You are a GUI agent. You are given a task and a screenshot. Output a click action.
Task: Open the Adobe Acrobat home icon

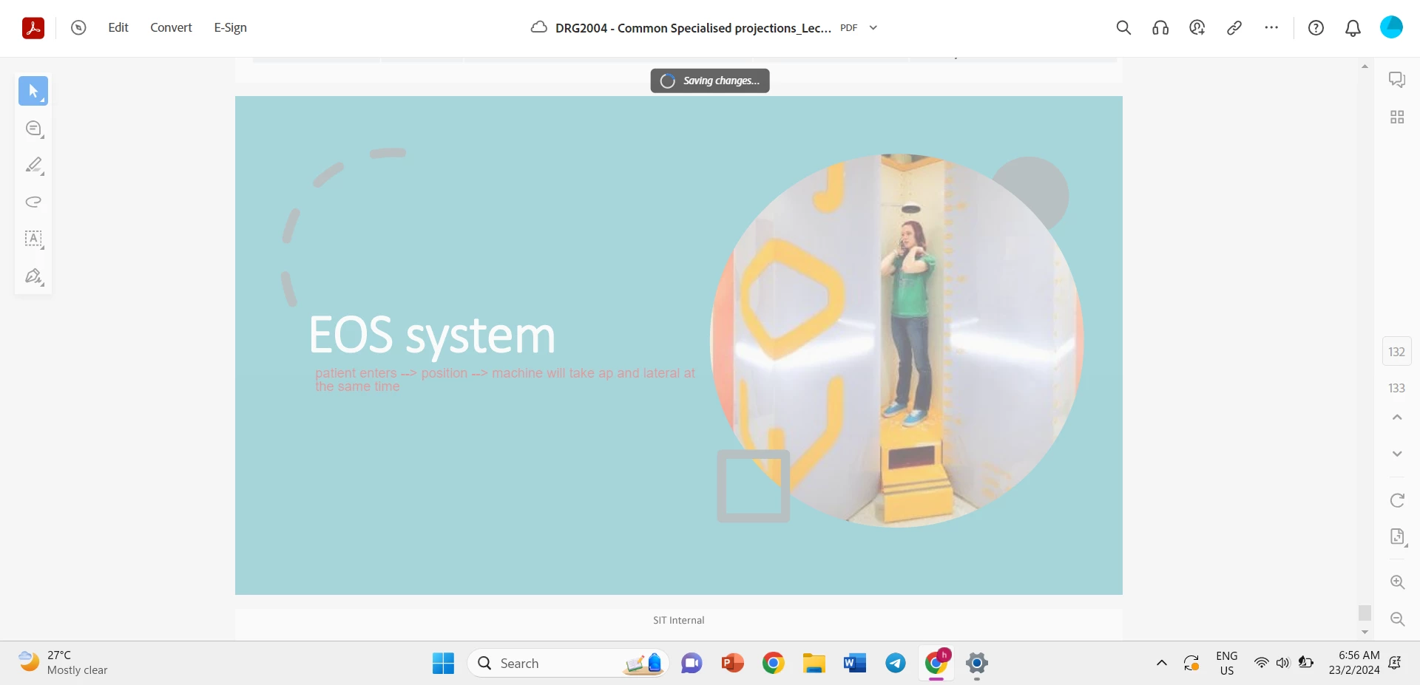point(33,28)
